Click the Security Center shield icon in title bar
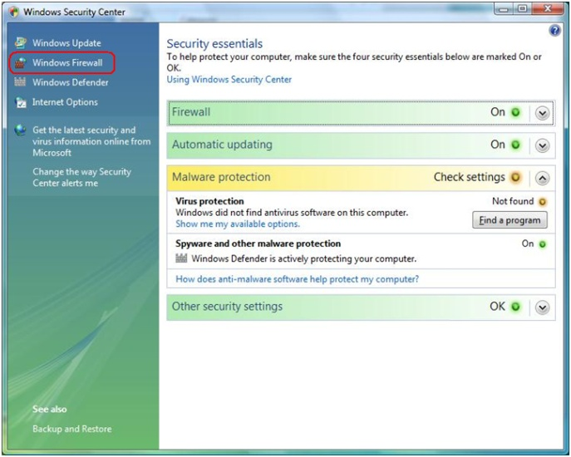This screenshot has height=457, width=571. coord(15,12)
